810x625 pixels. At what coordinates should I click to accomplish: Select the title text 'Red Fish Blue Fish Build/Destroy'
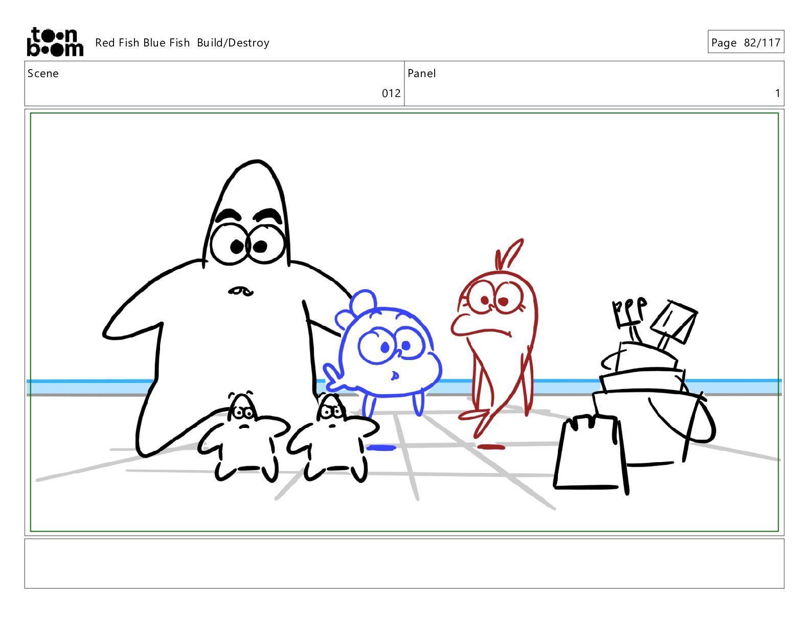click(182, 43)
